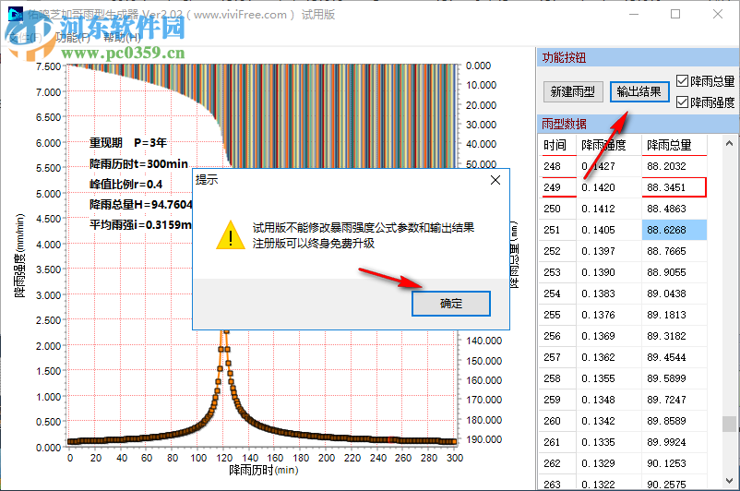Image resolution: width=740 pixels, height=491 pixels.
Task: Select cell 89.9924
Action: click(x=674, y=442)
